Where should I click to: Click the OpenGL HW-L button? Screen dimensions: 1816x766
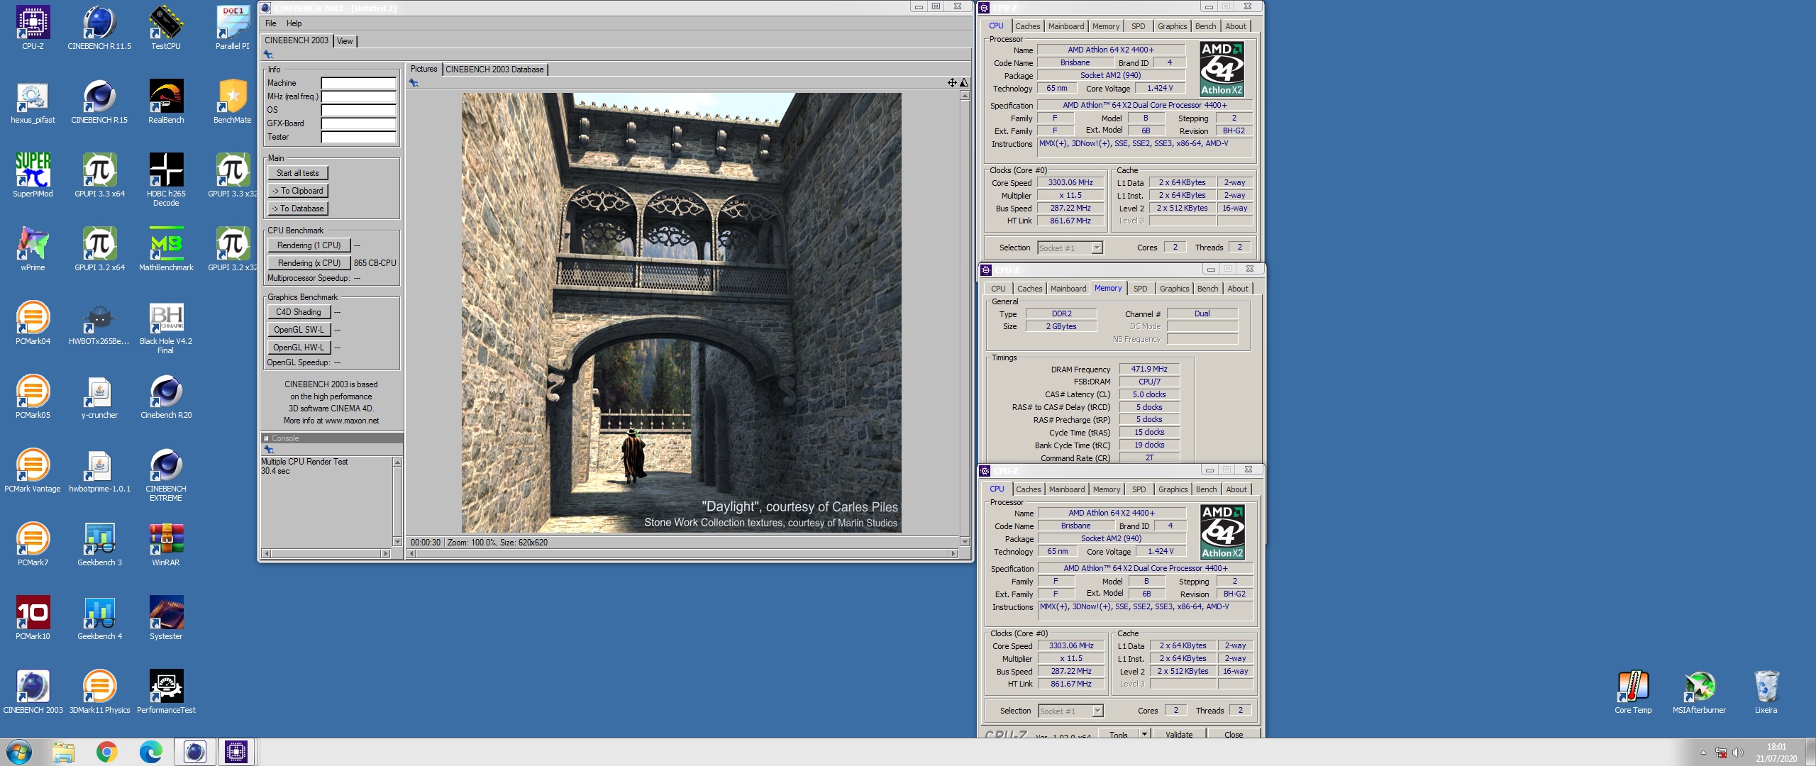click(x=299, y=348)
